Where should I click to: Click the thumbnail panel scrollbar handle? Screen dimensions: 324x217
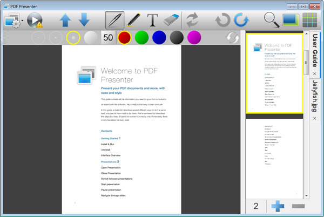tap(306, 63)
